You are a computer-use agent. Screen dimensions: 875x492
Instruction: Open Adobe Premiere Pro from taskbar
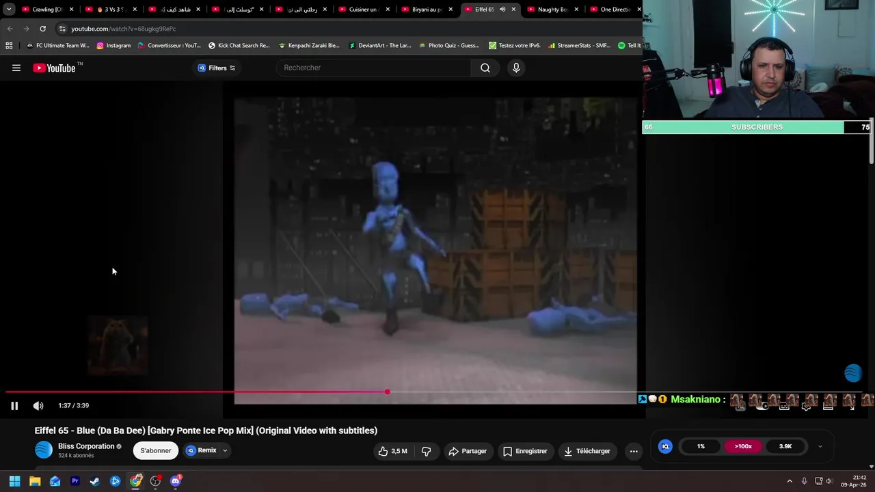[75, 481]
